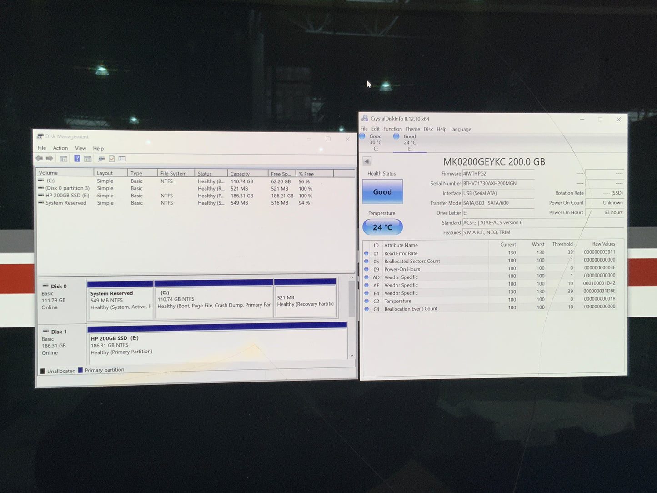Click the Good health status button
This screenshot has width=657, height=493.
coord(382,192)
